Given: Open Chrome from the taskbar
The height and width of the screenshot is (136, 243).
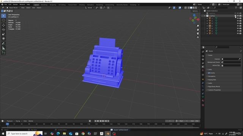Looking at the screenshot, I should coord(83,133).
